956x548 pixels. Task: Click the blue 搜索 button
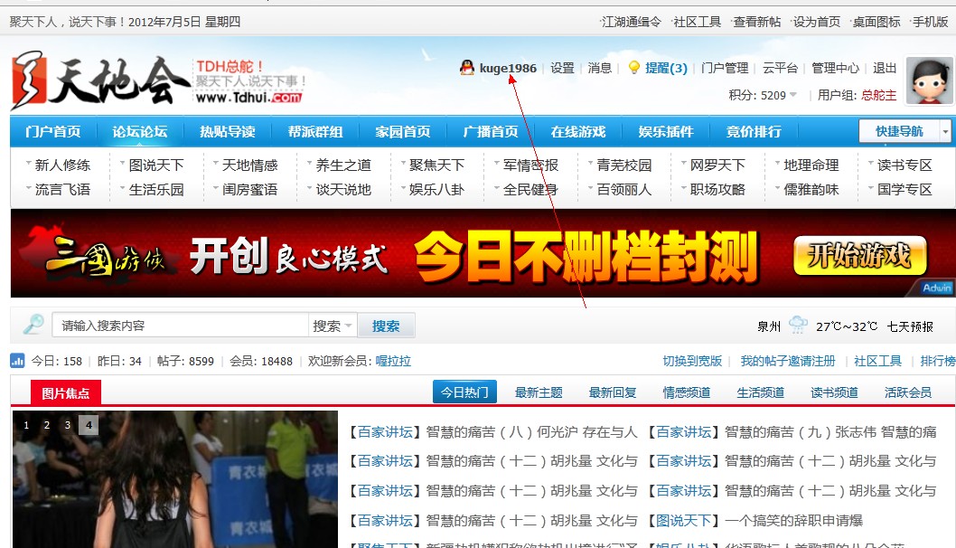click(386, 326)
